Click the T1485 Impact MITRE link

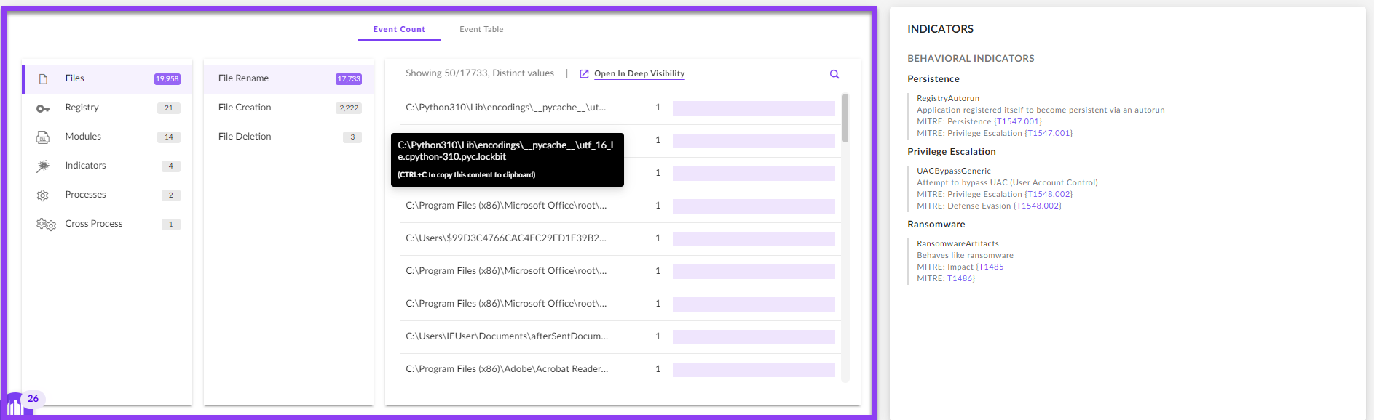coord(991,267)
